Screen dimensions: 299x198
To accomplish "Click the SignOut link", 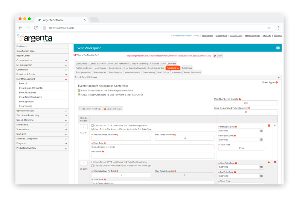I will tap(278, 36).
